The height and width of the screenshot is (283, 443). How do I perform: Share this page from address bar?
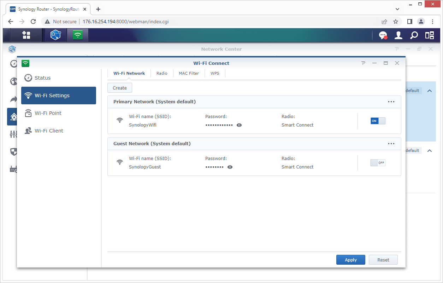(x=384, y=21)
